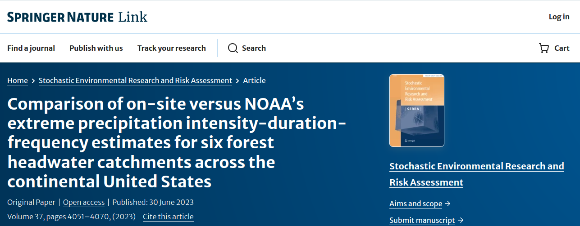Click the Submit manuscript link
Screen dimensions: 580x226
pos(422,220)
